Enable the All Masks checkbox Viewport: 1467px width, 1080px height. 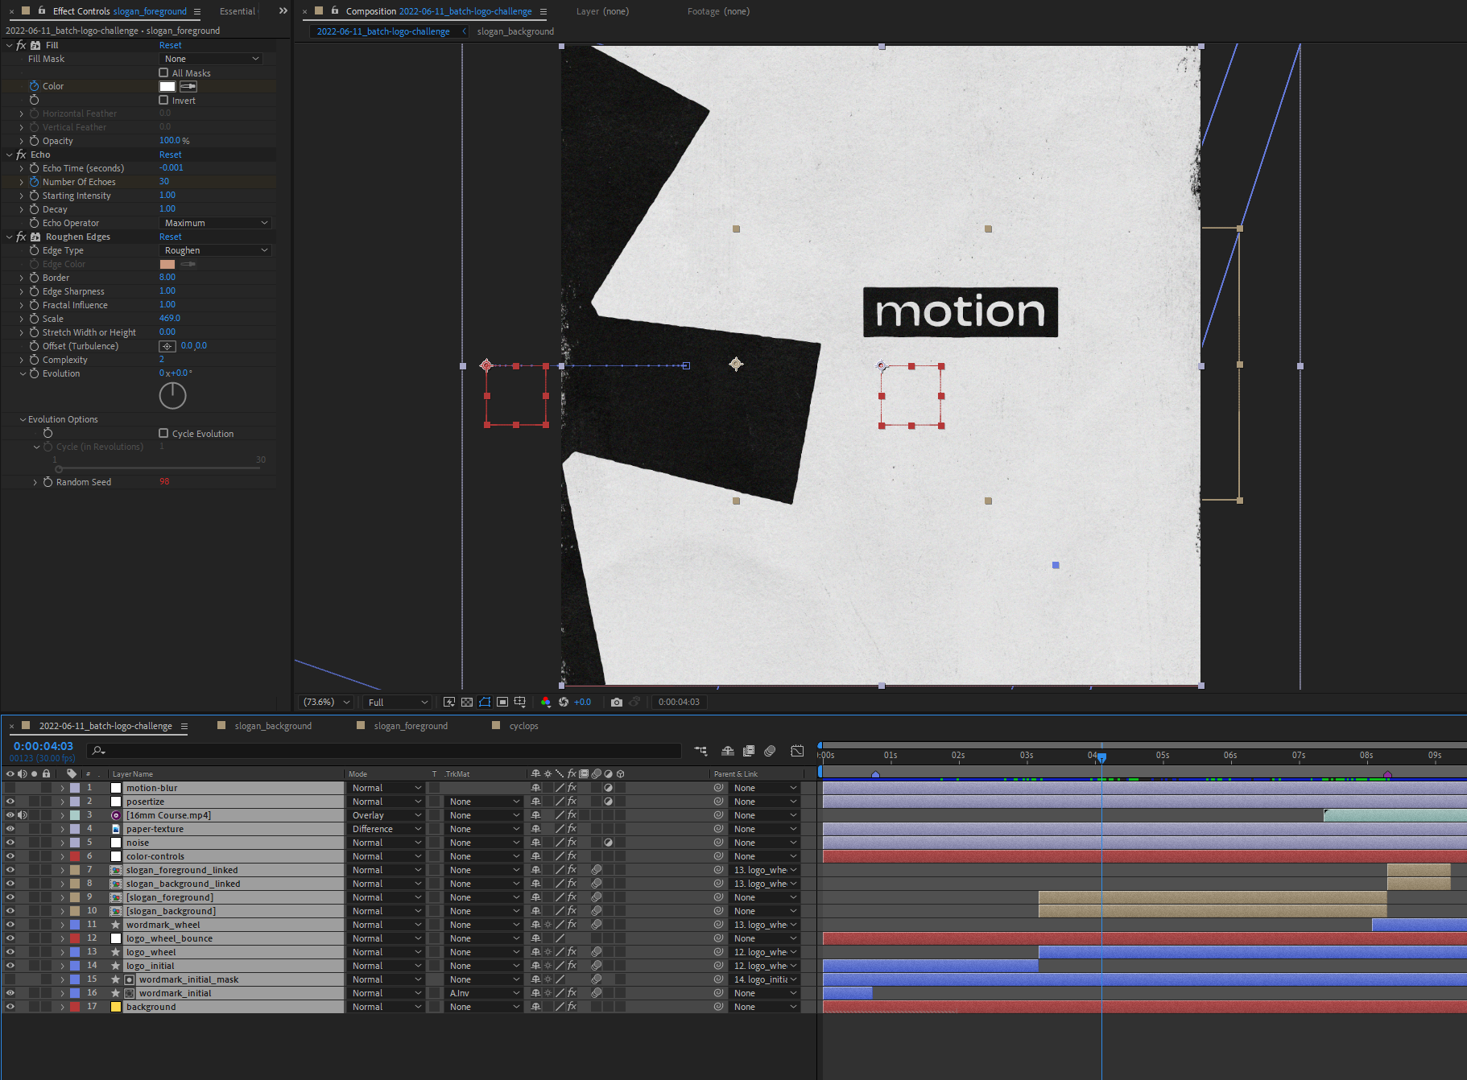click(164, 73)
